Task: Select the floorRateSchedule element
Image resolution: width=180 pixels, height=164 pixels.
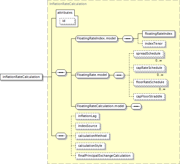Action: click(150, 82)
